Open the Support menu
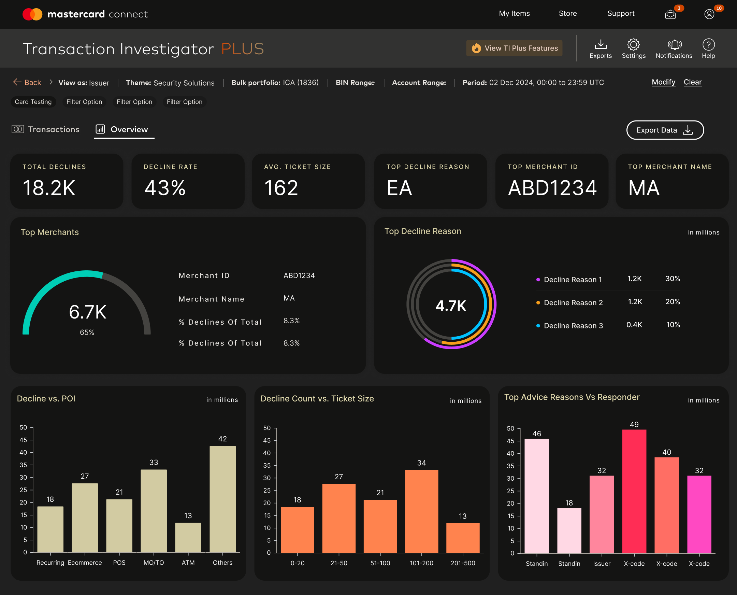Screen dimensions: 737x595 (621, 14)
